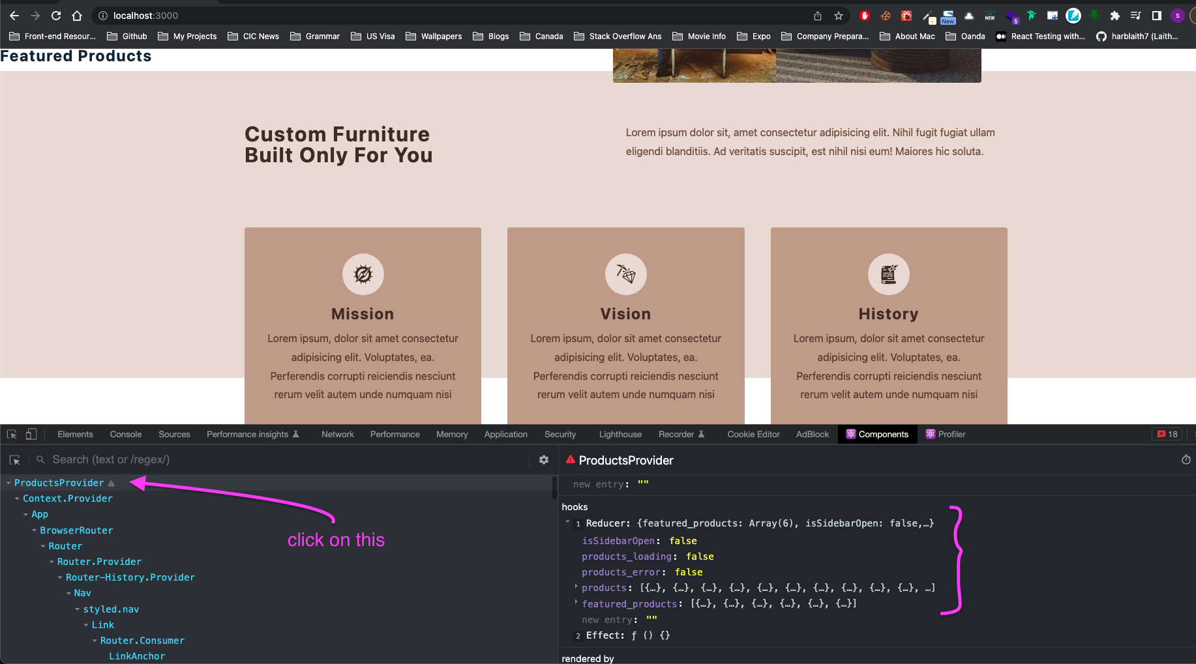Collapse the ProductsProvider tree node
Screen dimensions: 1196x664
8,484
